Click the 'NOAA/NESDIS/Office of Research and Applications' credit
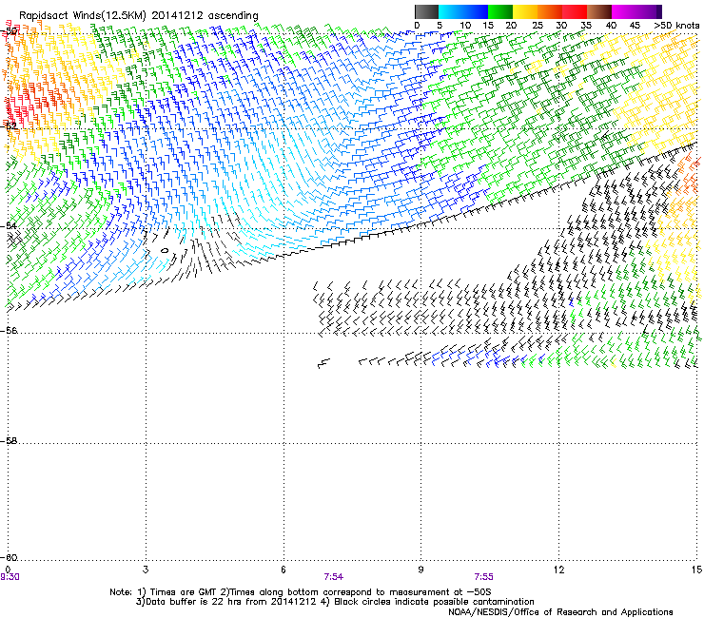 click(560, 611)
